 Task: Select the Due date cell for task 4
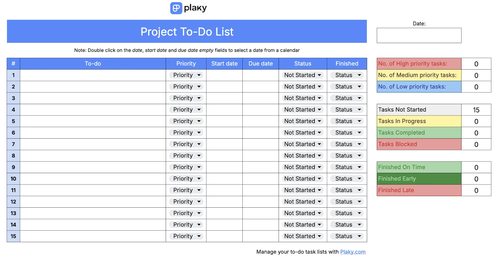(x=260, y=110)
